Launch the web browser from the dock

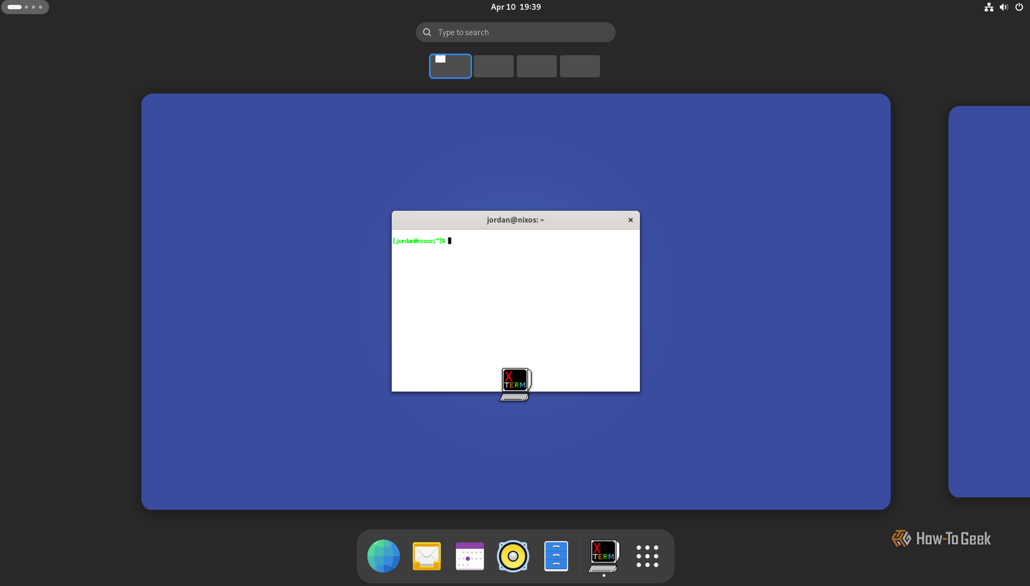383,555
